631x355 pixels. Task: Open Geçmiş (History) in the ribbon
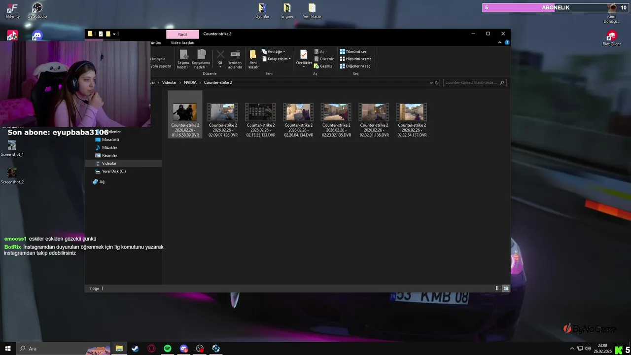323,66
